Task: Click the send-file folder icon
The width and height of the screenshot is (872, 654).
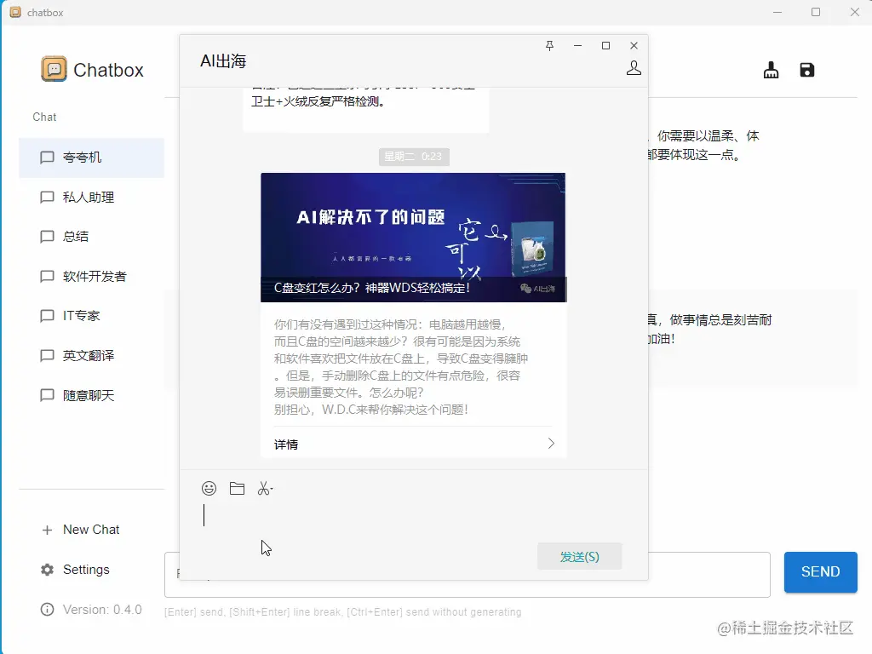Action: click(x=237, y=488)
